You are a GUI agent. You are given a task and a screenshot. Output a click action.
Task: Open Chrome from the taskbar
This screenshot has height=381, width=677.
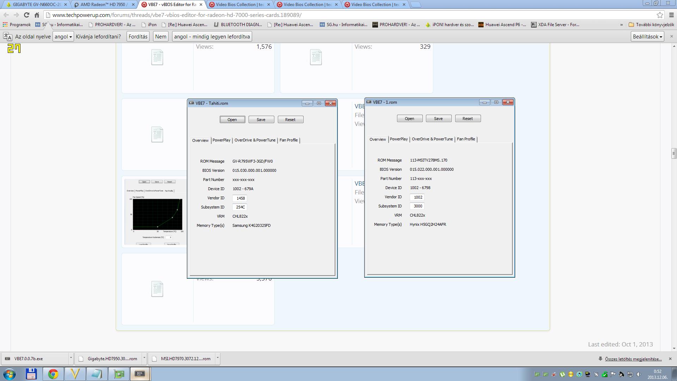click(53, 374)
